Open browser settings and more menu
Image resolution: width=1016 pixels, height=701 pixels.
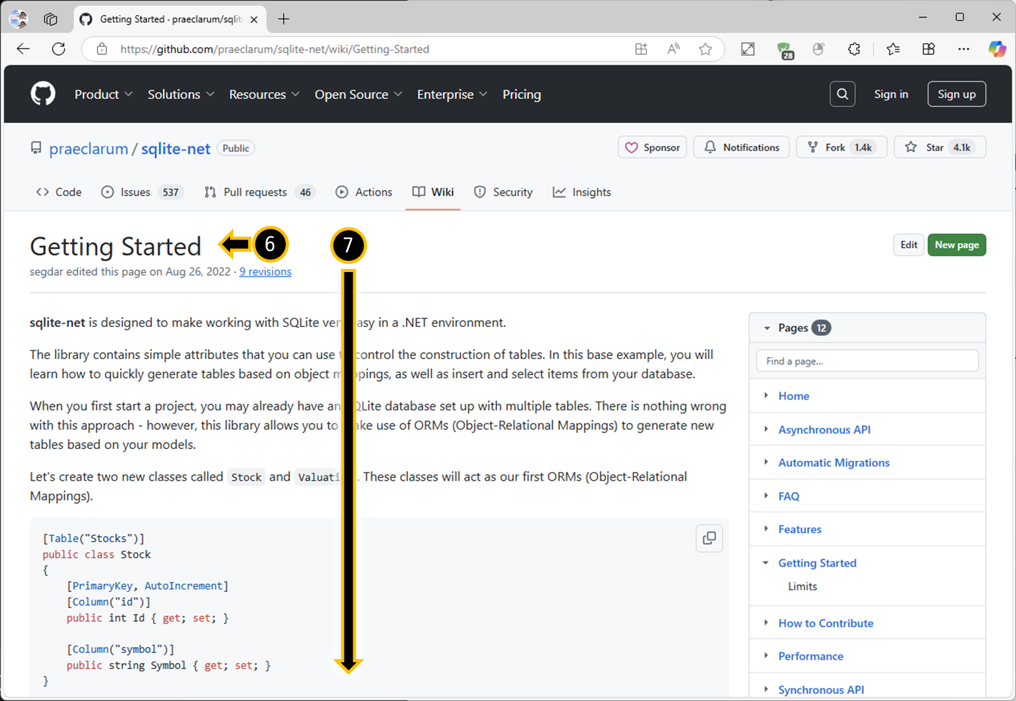963,49
